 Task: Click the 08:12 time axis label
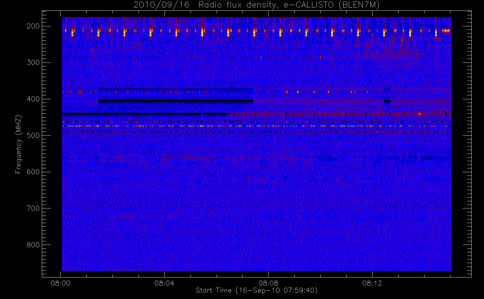tap(372, 283)
